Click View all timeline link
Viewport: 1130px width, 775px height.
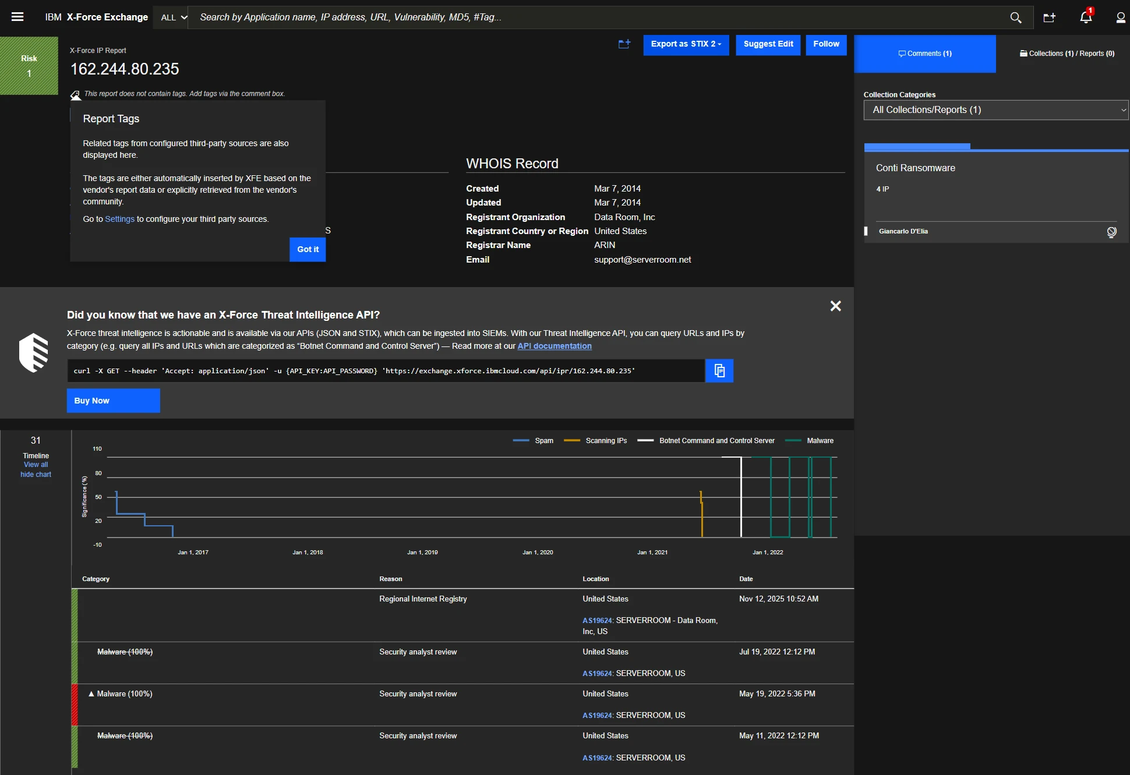(x=36, y=465)
